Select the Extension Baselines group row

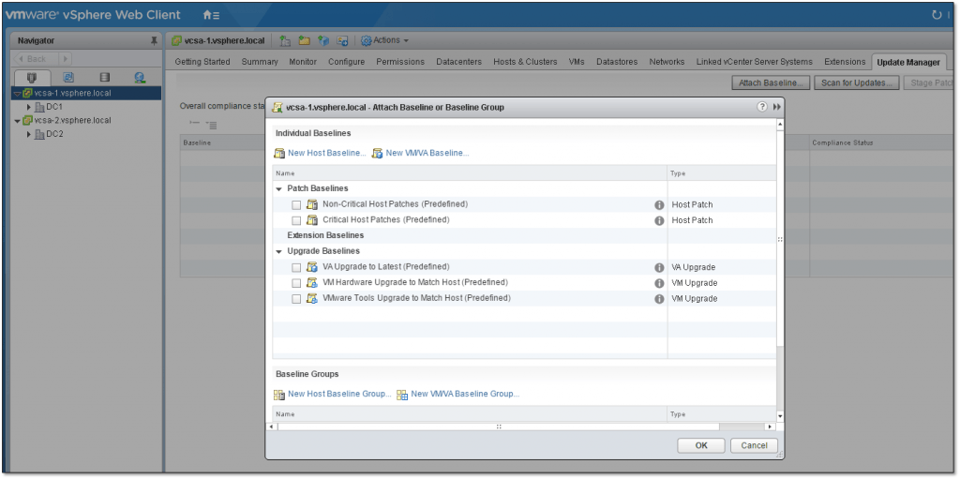(524, 236)
